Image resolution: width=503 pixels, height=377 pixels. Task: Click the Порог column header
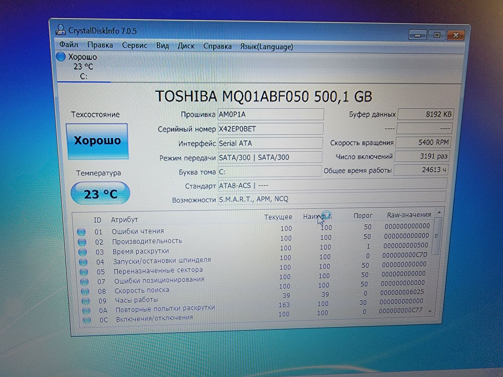(x=363, y=216)
